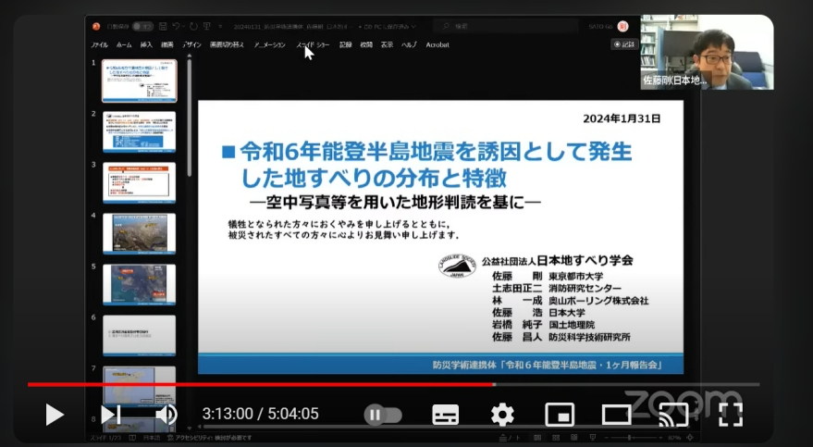
Task: Play the YouTube video
Action: [x=55, y=415]
